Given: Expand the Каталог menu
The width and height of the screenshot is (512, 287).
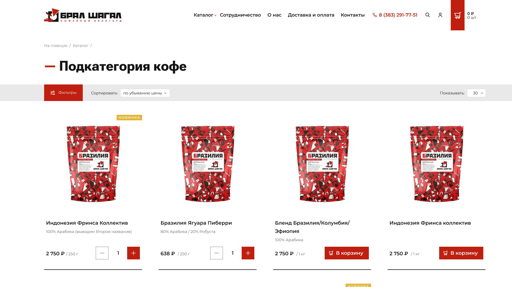Looking at the screenshot, I should coord(205,15).
